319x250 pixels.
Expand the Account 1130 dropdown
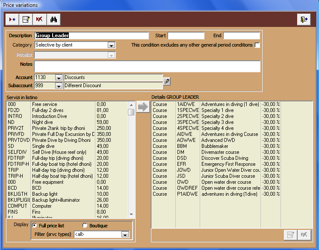pos(59,77)
